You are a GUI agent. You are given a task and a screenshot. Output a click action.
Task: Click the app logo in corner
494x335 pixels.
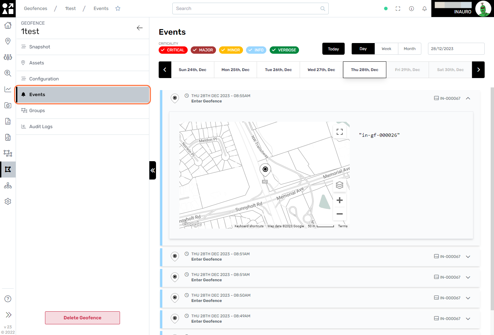pos(8,8)
